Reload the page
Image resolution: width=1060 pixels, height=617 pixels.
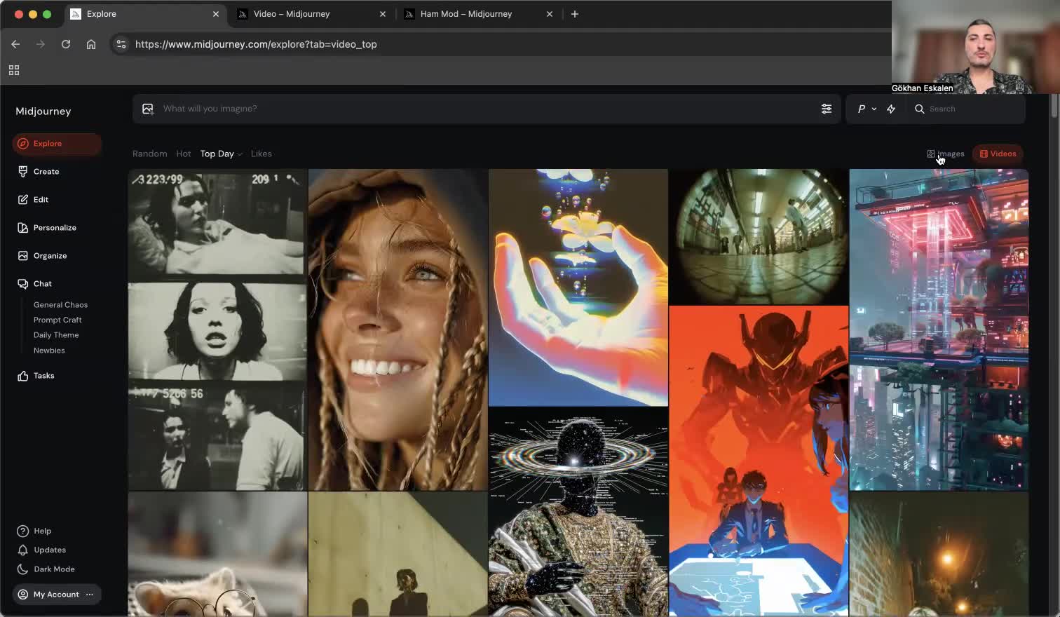click(x=66, y=44)
